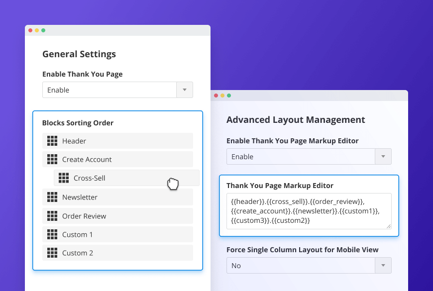Select the Newsletter block row label
The width and height of the screenshot is (433, 291).
click(80, 197)
